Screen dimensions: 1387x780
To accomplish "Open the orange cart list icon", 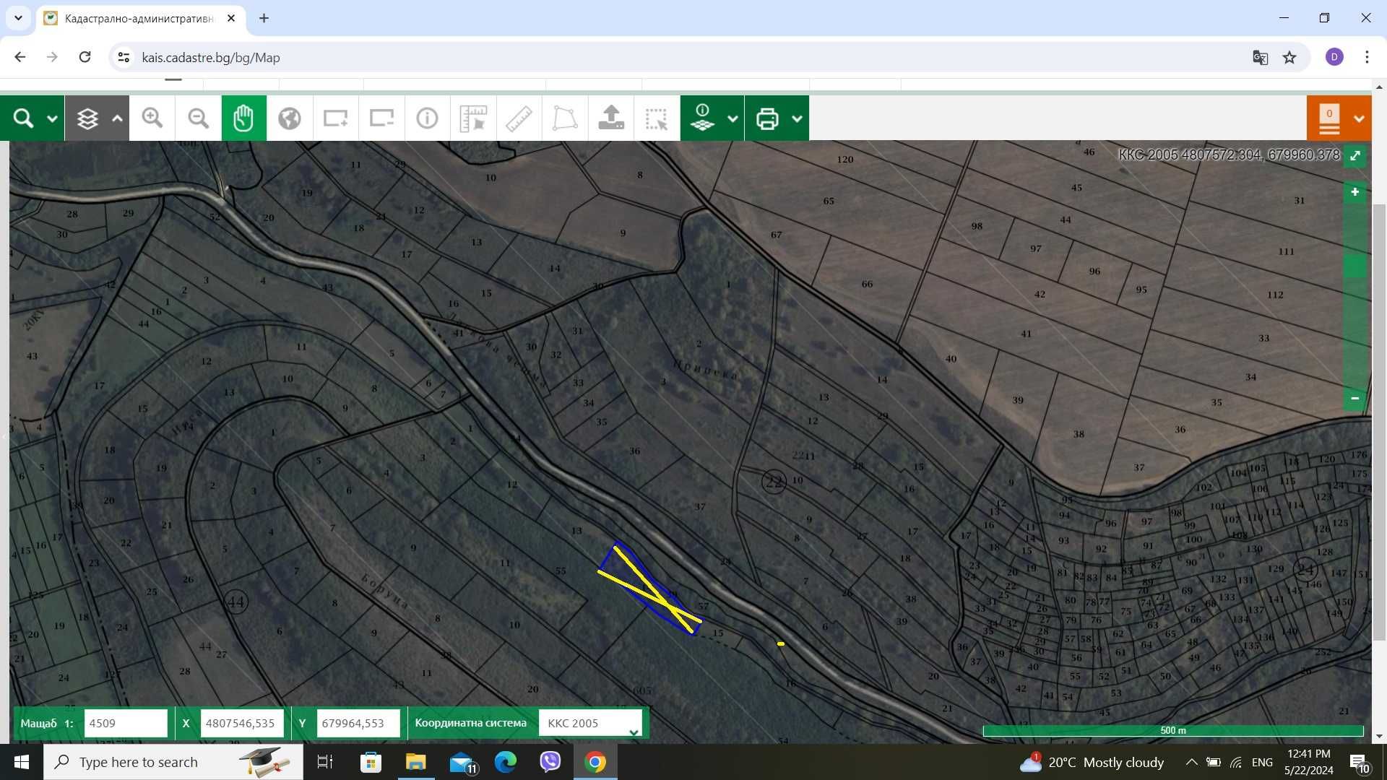I will coord(1329,118).
